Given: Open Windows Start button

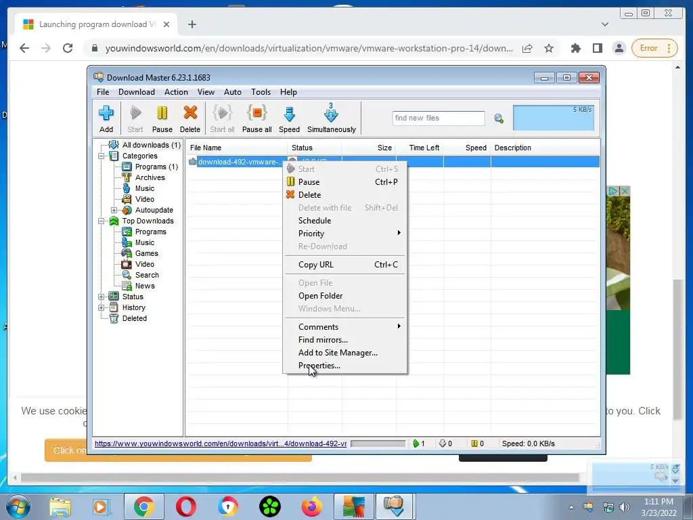Looking at the screenshot, I should [x=18, y=506].
